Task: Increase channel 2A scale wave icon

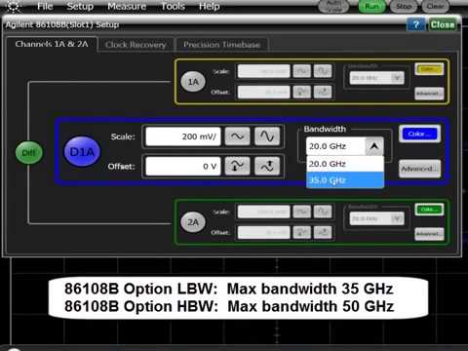Action: 323,212
